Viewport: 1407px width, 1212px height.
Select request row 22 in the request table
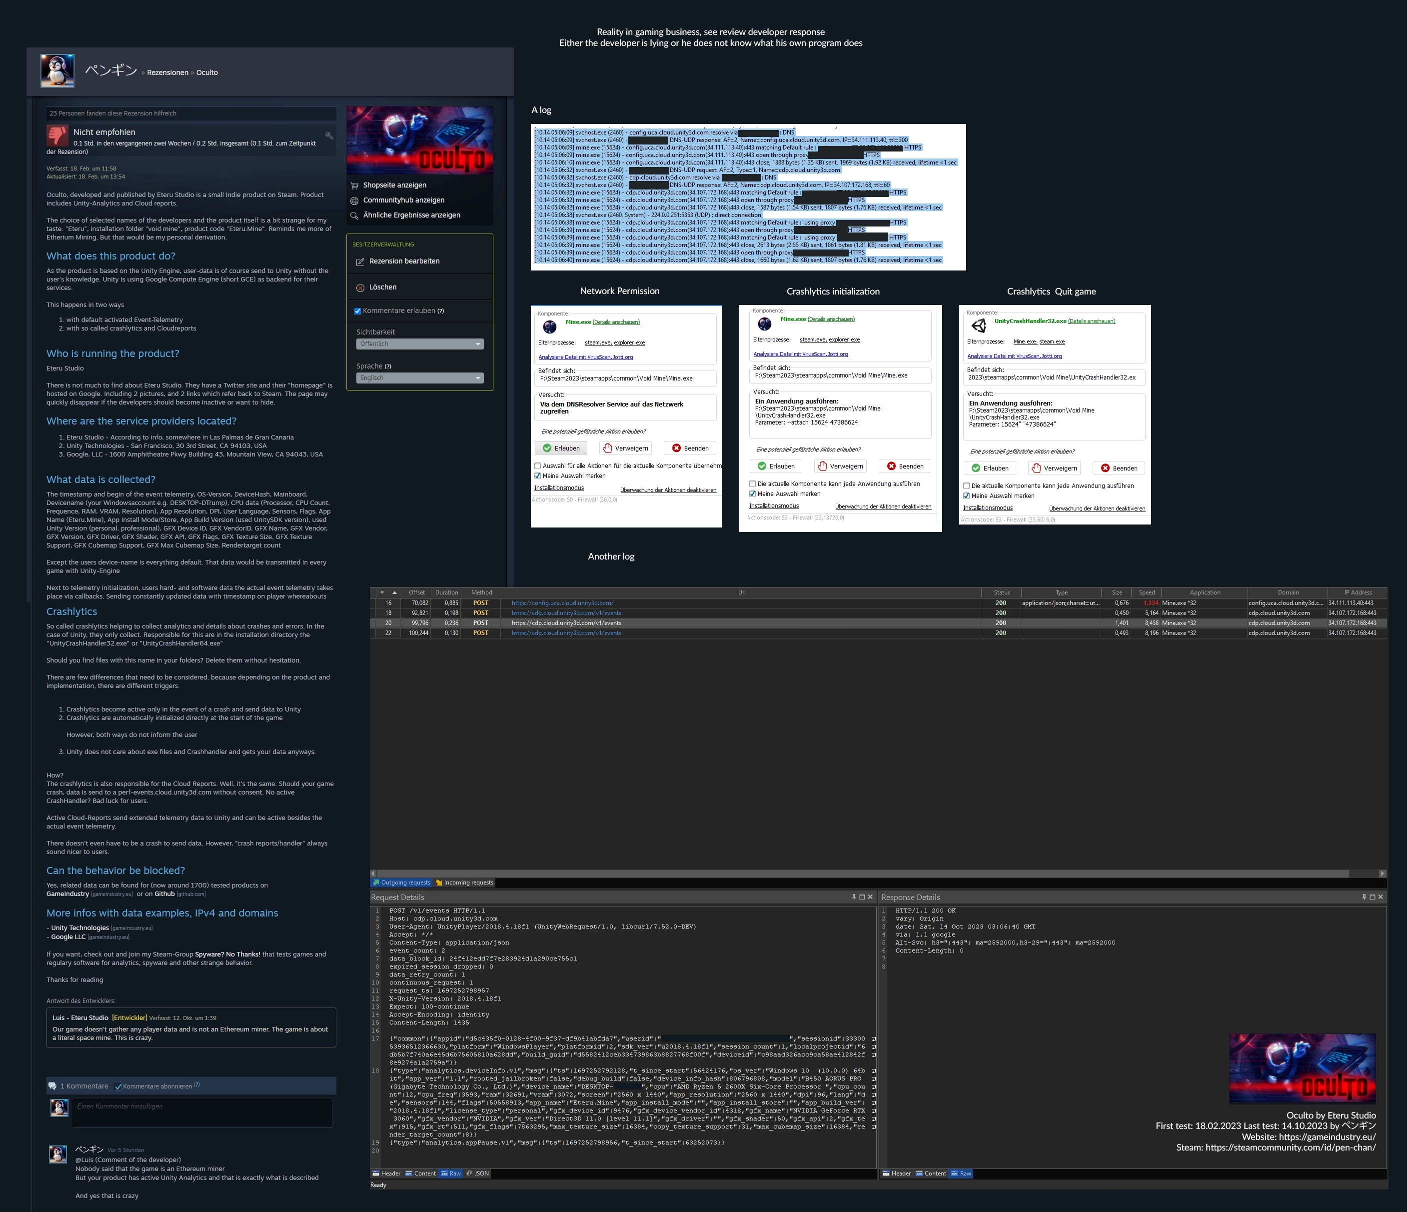click(x=878, y=633)
